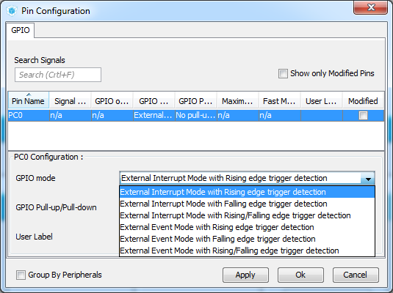Click the STM32Cube icon in title bar
Image resolution: width=393 pixels, height=293 pixels.
[12, 11]
